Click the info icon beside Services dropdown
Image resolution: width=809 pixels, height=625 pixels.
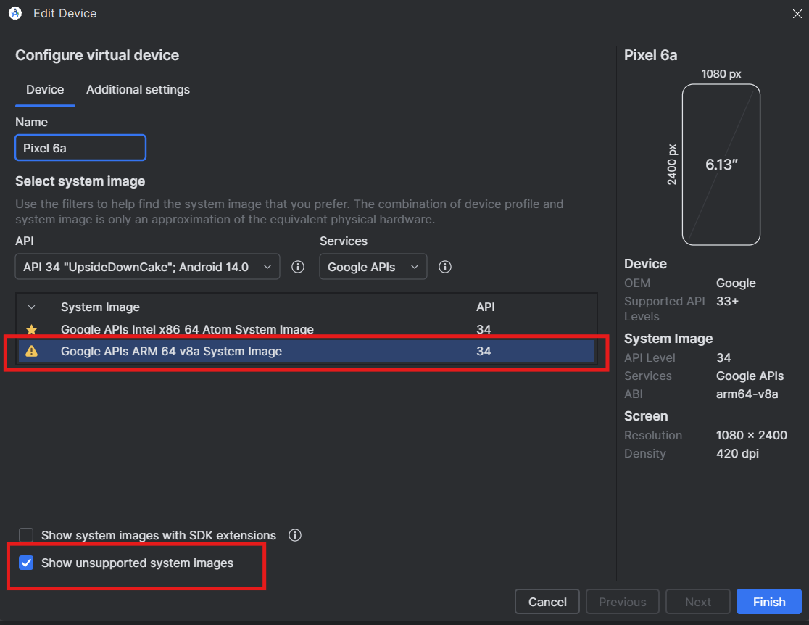(x=445, y=267)
